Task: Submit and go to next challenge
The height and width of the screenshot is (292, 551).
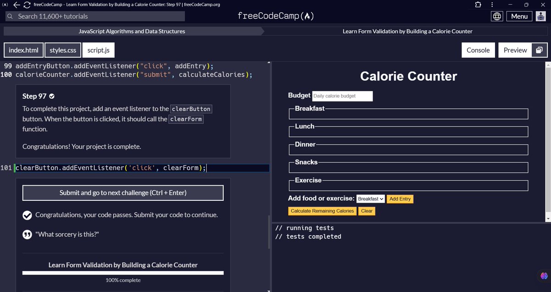Action: [x=123, y=193]
